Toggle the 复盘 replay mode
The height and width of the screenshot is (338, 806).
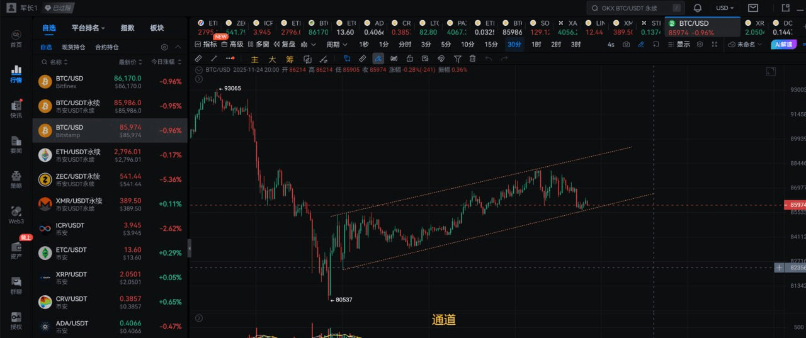click(x=284, y=45)
